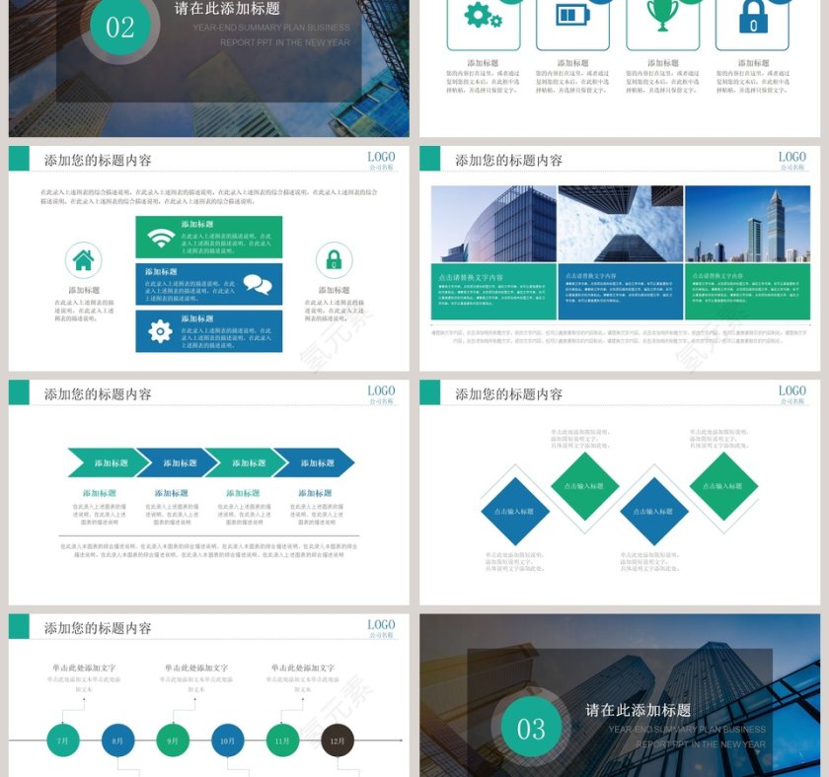This screenshot has height=777, width=829.
Task: Select the white Wi-Fi icon on the green banner
Action: pos(160,238)
